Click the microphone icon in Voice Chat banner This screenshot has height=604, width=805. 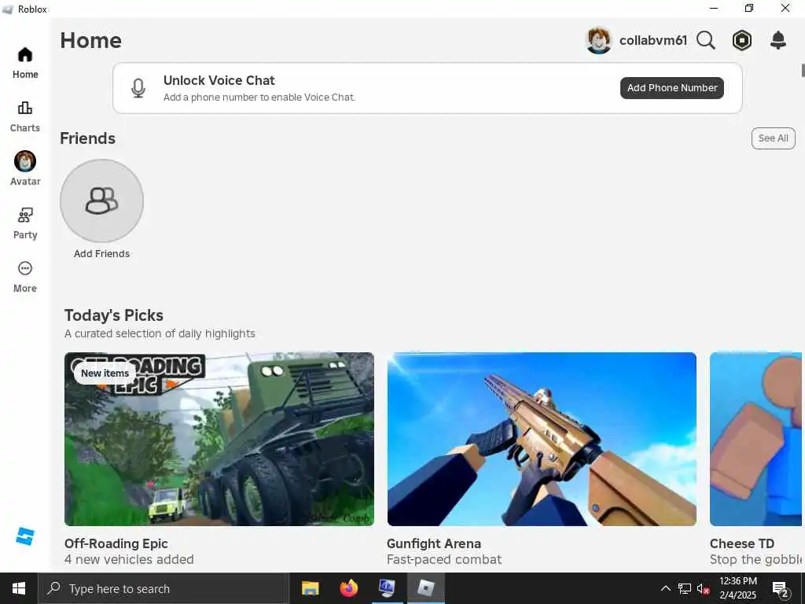point(138,88)
